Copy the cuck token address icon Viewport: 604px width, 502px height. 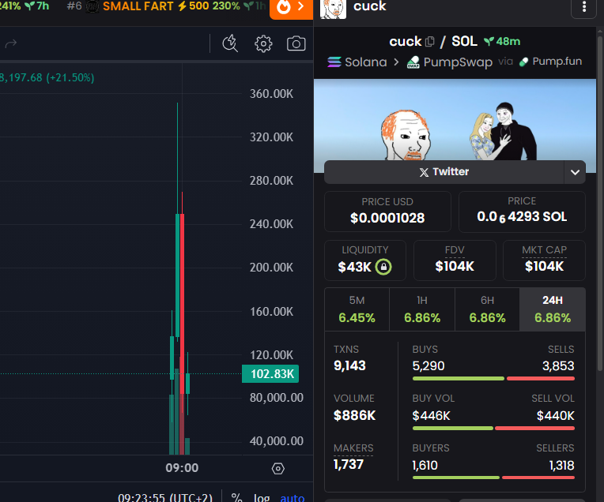coord(430,41)
